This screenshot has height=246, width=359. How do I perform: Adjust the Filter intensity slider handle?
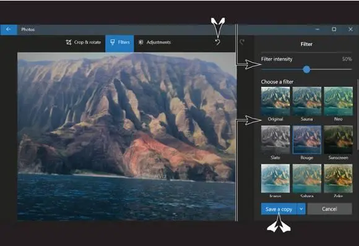(x=306, y=69)
